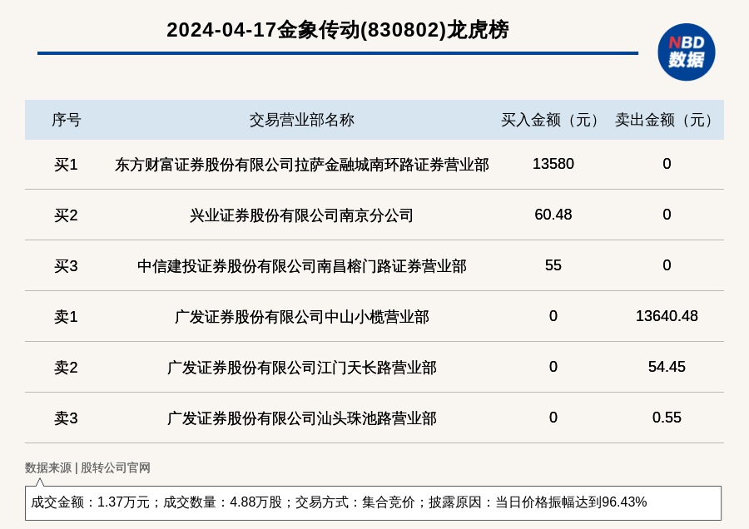This screenshot has width=749, height=529.
Task: Select the 买3 row label
Action: [x=66, y=266]
